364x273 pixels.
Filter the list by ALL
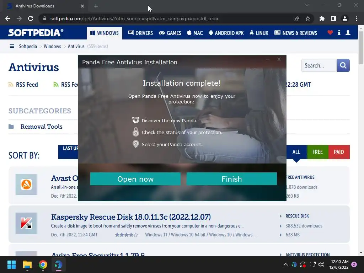coord(296,152)
